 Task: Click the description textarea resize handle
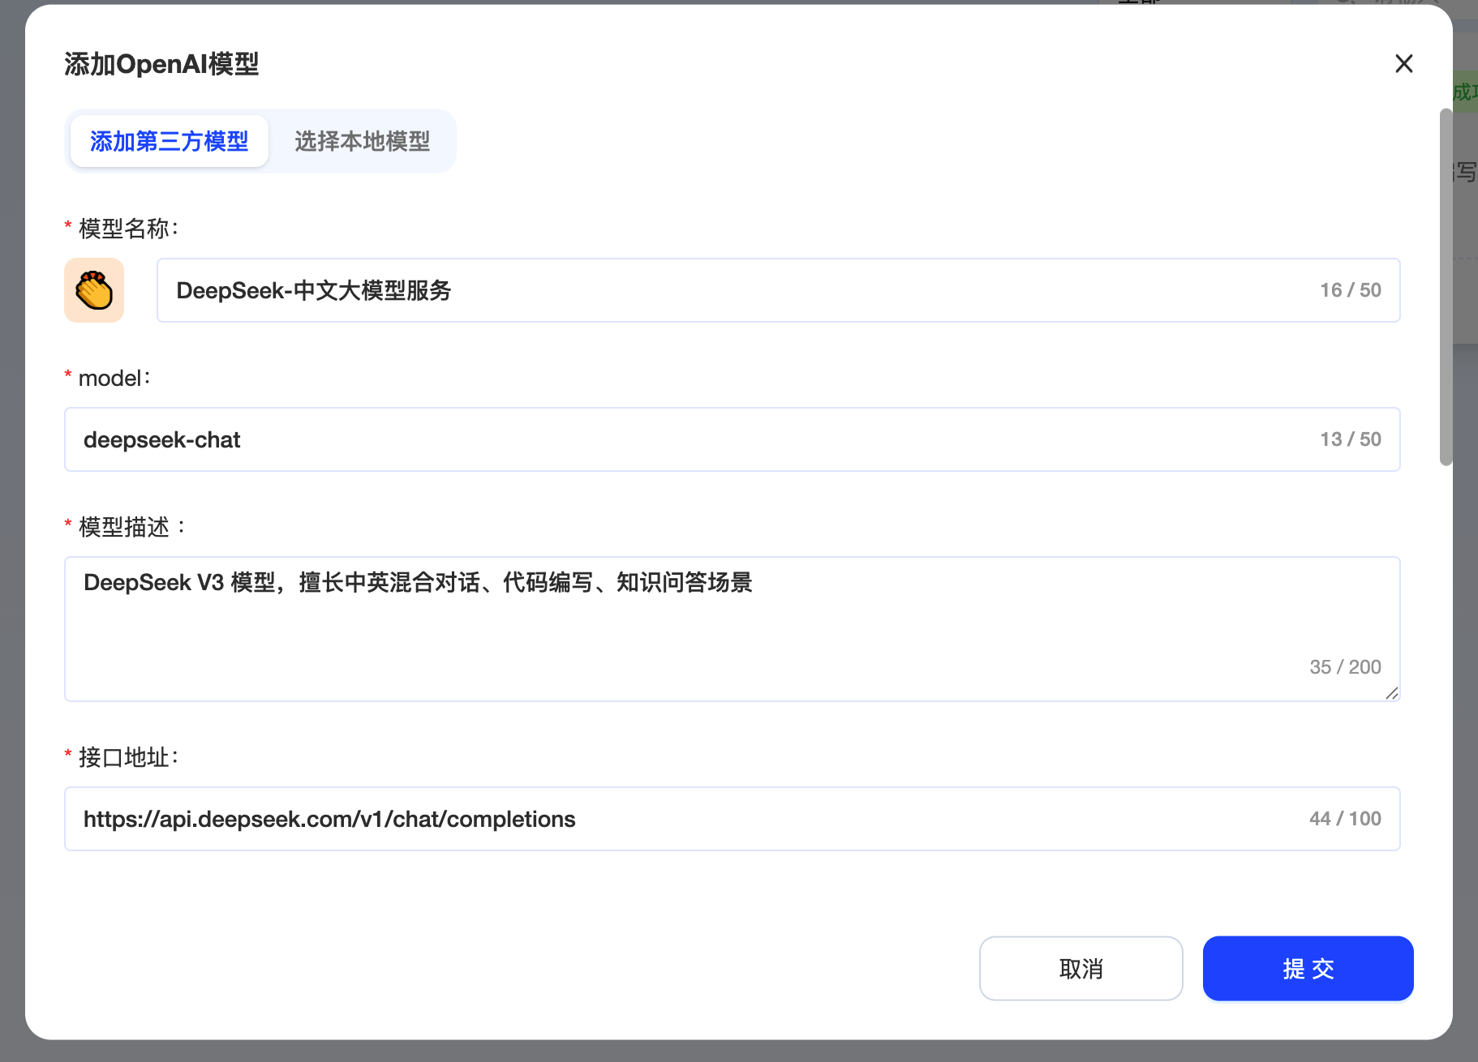(1392, 693)
